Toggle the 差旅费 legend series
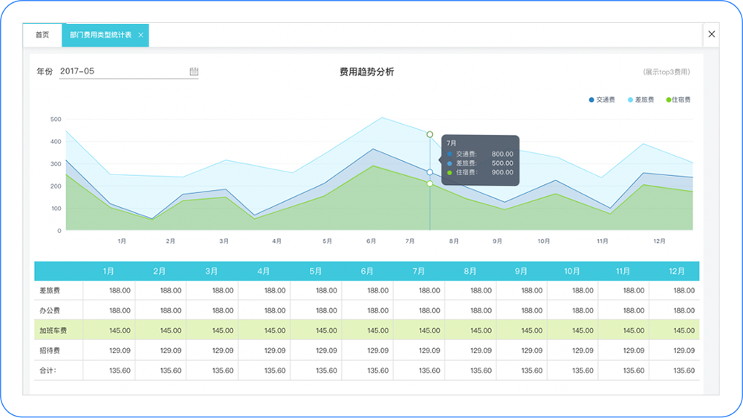Screen dimensions: 743x418 point(640,99)
